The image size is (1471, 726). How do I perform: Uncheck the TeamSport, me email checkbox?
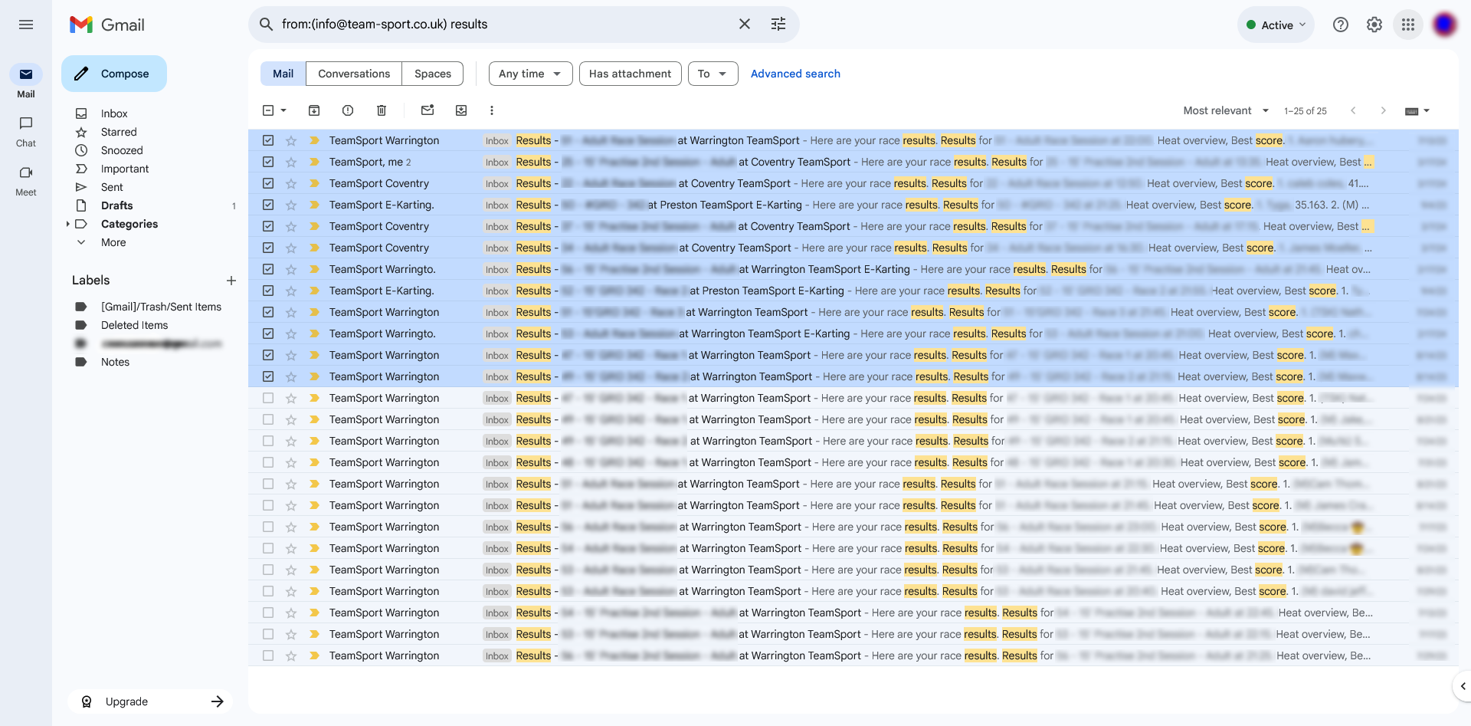tap(268, 162)
